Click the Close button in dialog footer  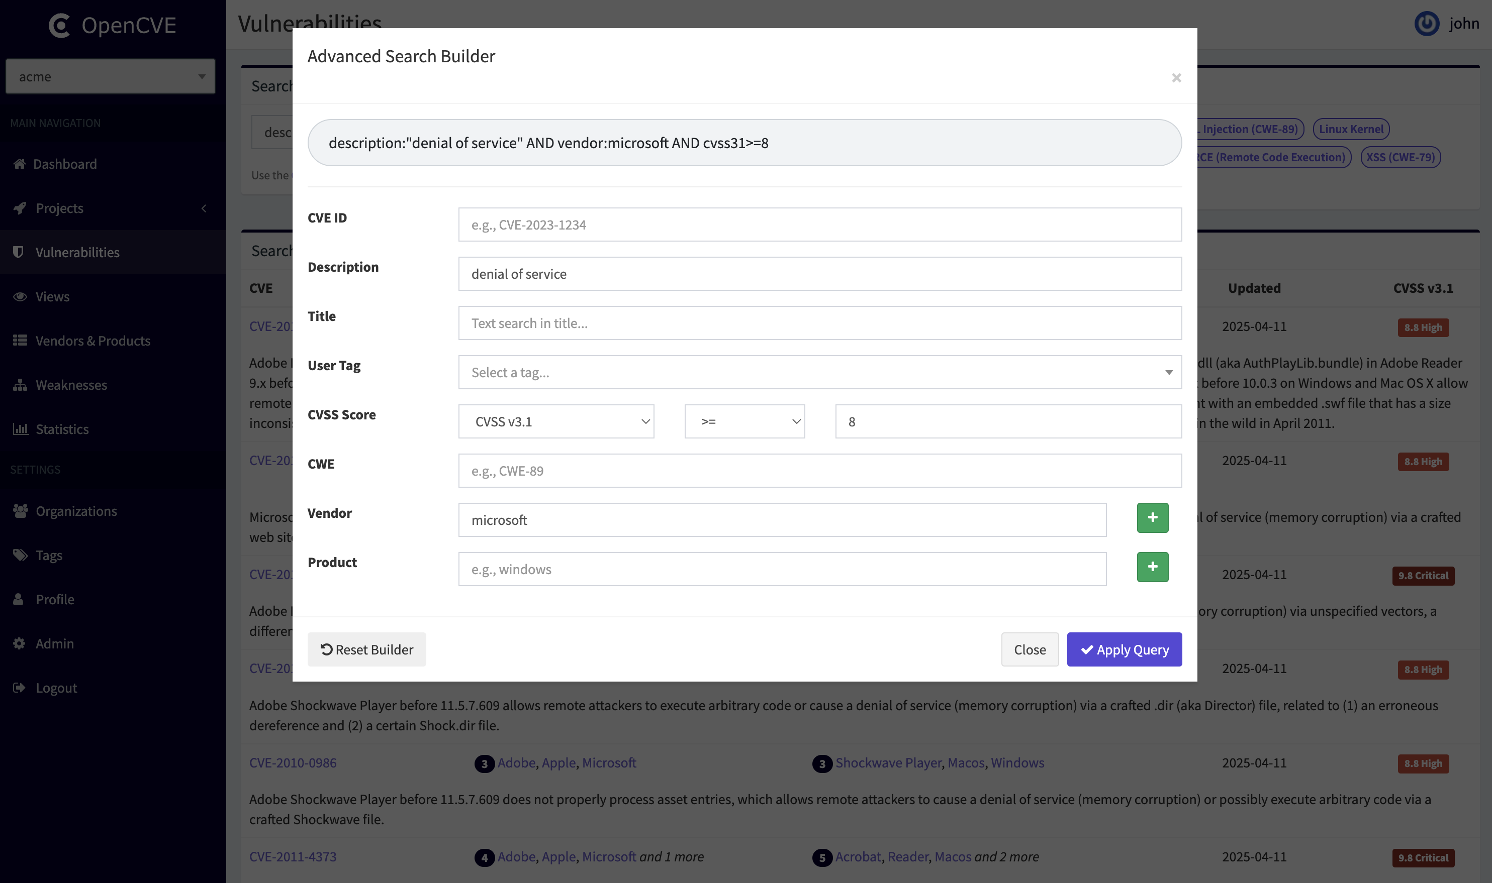pyautogui.click(x=1030, y=649)
